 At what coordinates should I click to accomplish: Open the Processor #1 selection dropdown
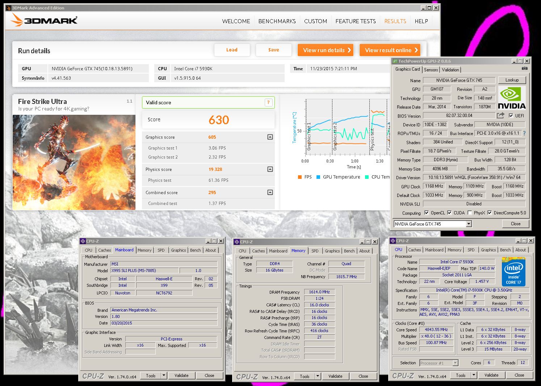pyautogui.click(x=456, y=363)
